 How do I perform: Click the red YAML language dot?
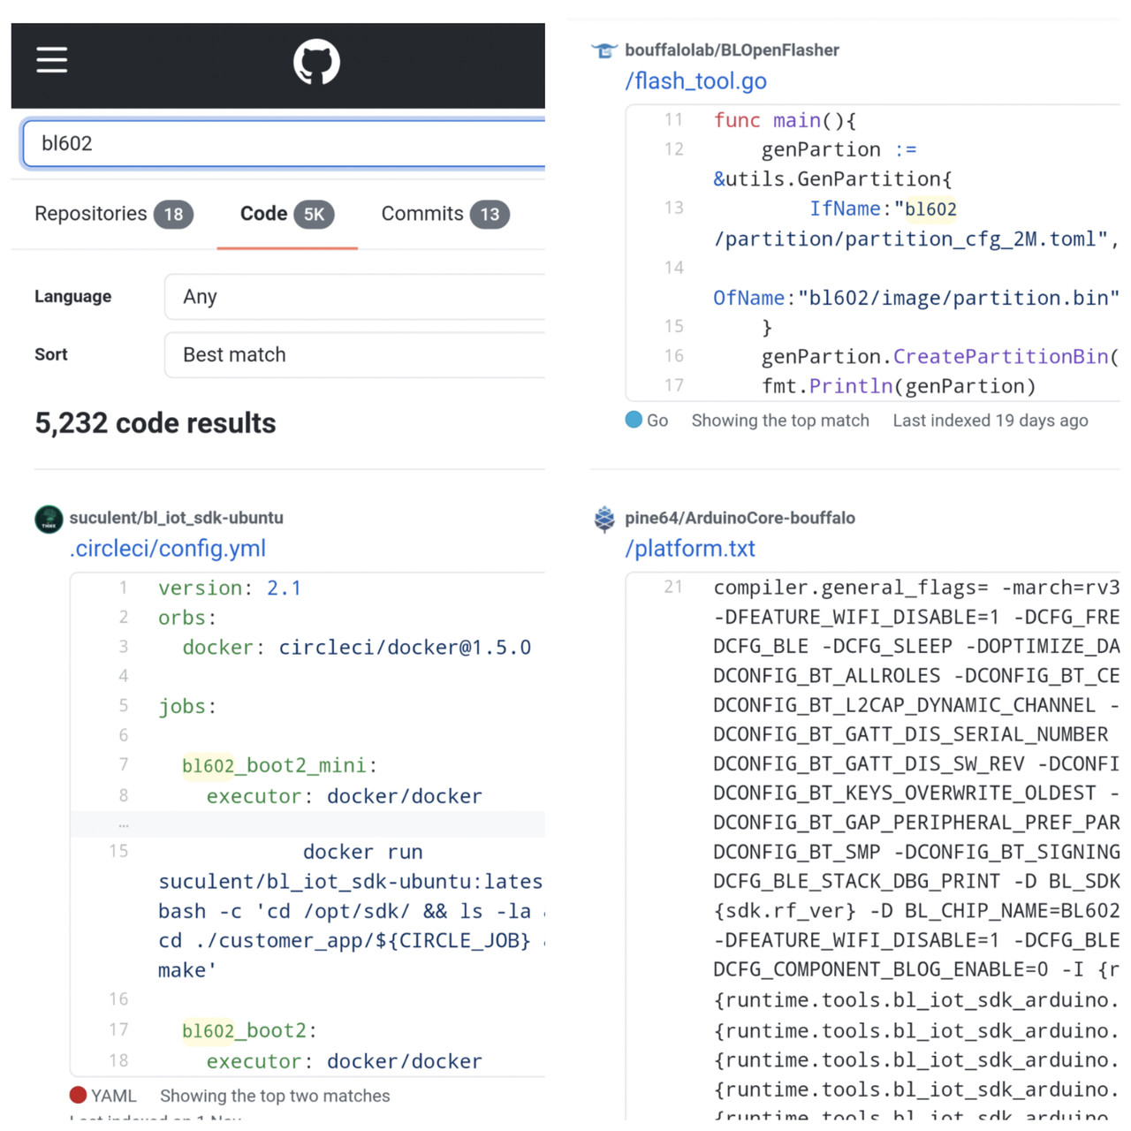pyautogui.click(x=79, y=1095)
